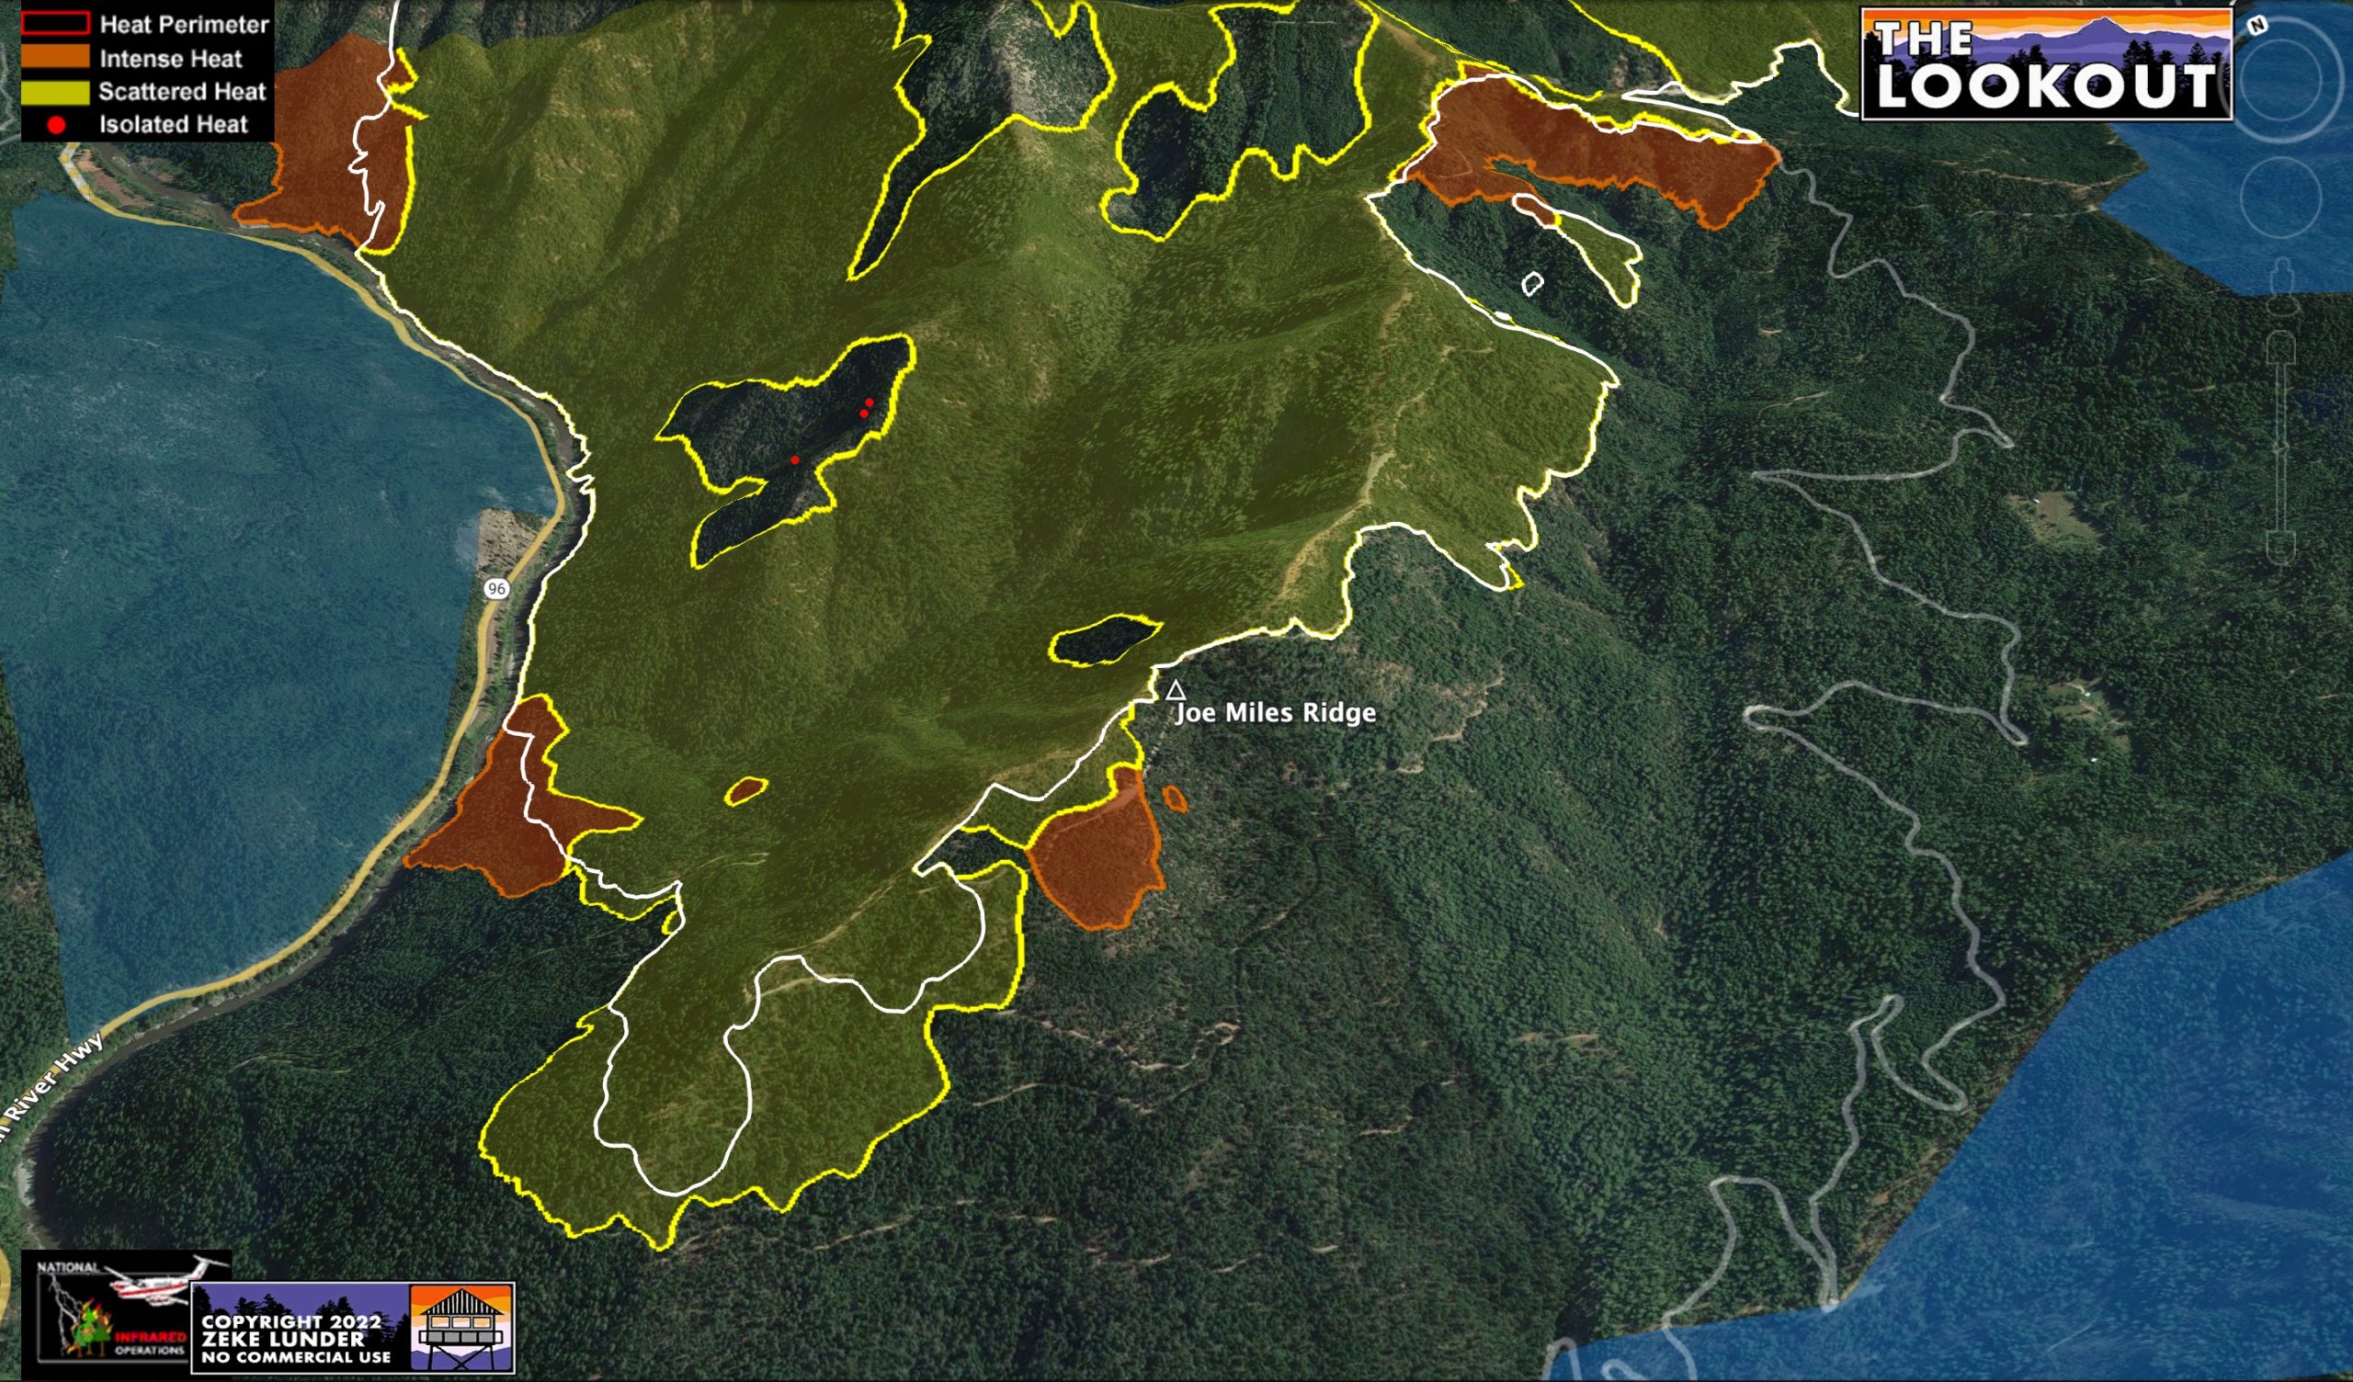The image size is (2353, 1382).
Task: Click the Move joystick circle control
Action: click(2280, 197)
